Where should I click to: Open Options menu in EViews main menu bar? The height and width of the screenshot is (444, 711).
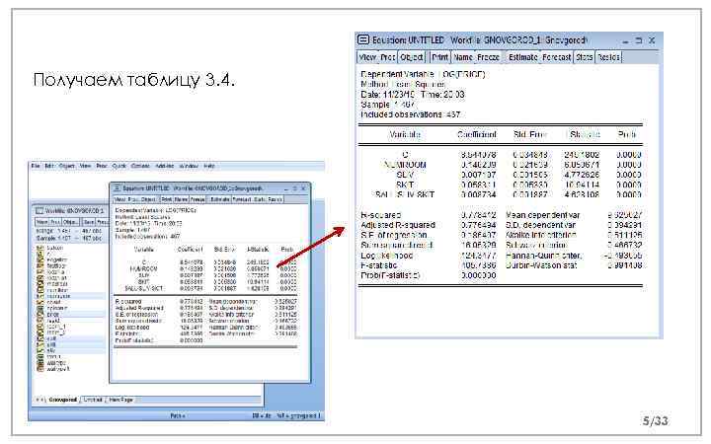click(140, 166)
